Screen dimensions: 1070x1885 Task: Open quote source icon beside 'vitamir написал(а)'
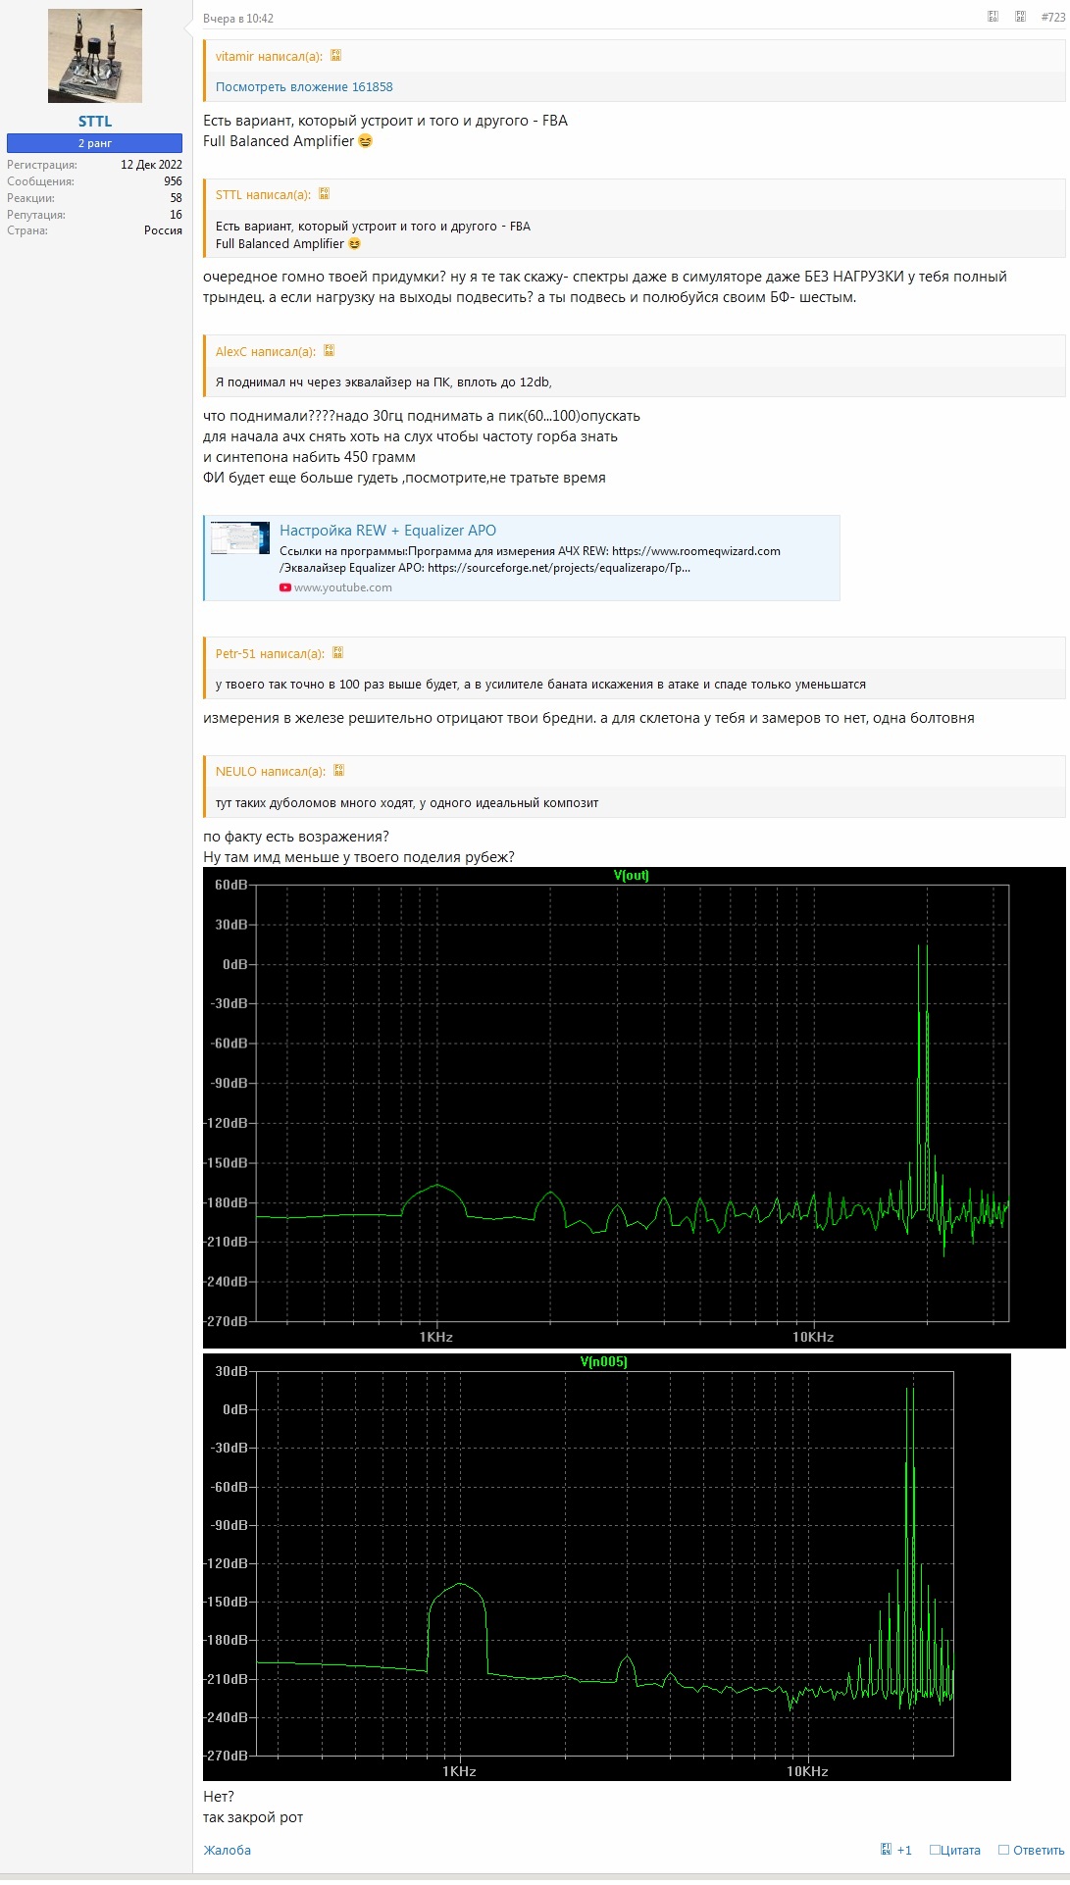(335, 56)
